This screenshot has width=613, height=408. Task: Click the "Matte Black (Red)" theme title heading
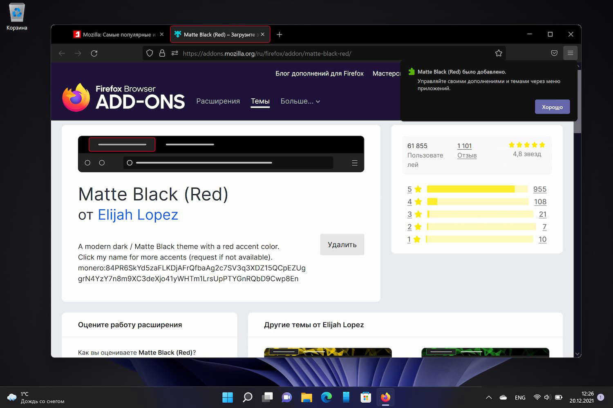click(153, 194)
